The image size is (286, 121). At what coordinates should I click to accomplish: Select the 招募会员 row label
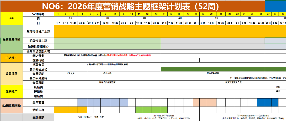tap(38, 65)
